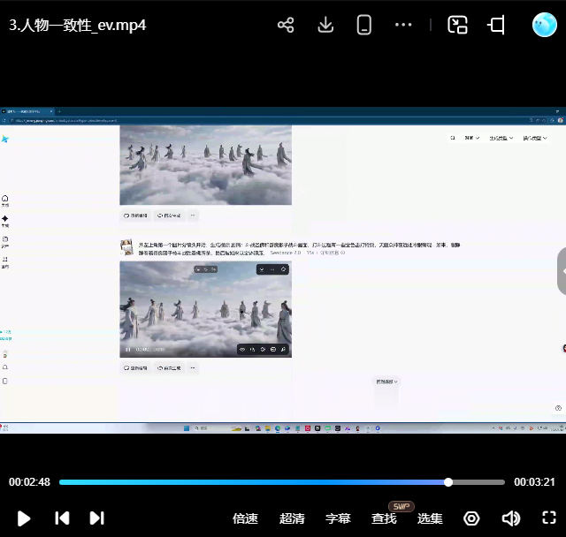Expand the grey side panel handle at right edge
The height and width of the screenshot is (537, 566).
(x=562, y=271)
